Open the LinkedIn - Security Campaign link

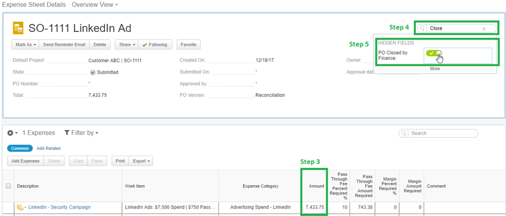tap(59, 207)
